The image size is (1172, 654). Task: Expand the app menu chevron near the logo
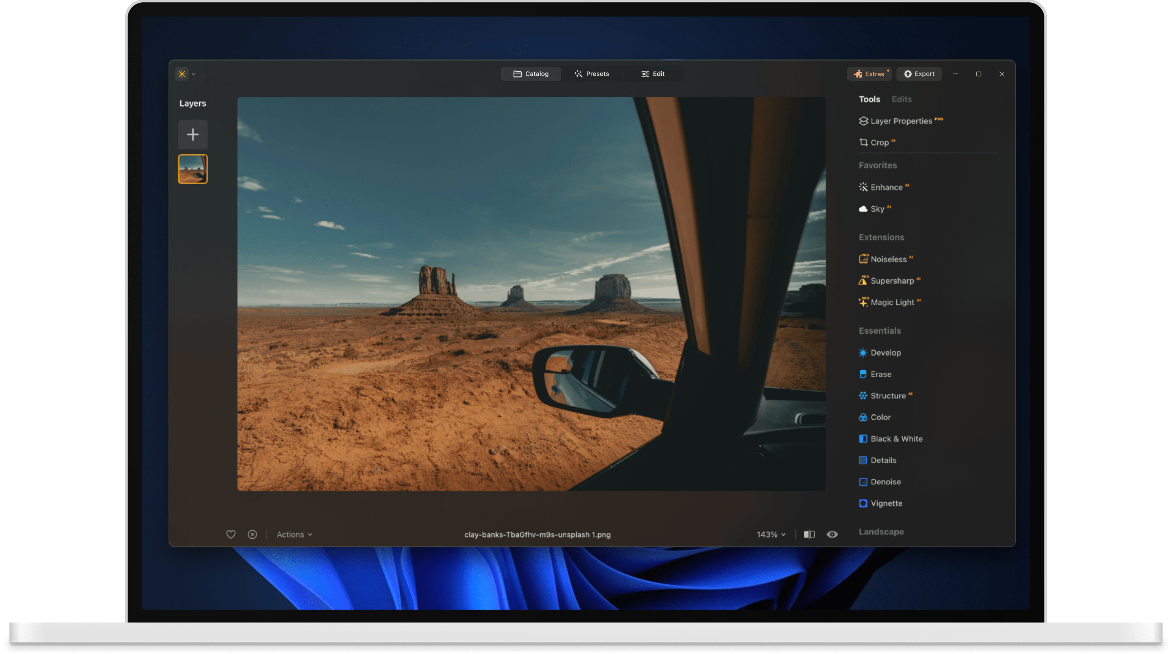(193, 74)
